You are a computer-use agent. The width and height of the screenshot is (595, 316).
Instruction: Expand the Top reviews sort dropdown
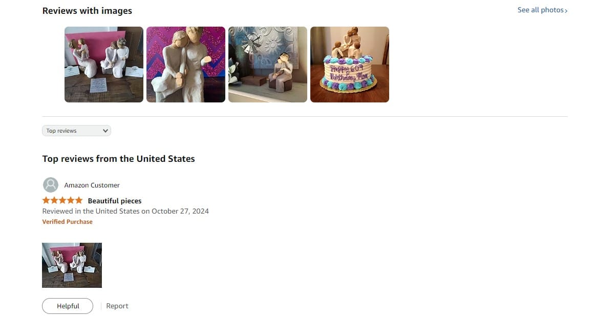pos(76,131)
